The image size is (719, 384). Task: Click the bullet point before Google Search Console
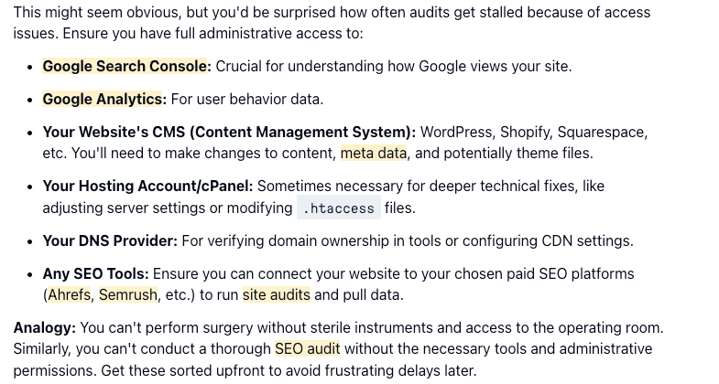(29, 67)
